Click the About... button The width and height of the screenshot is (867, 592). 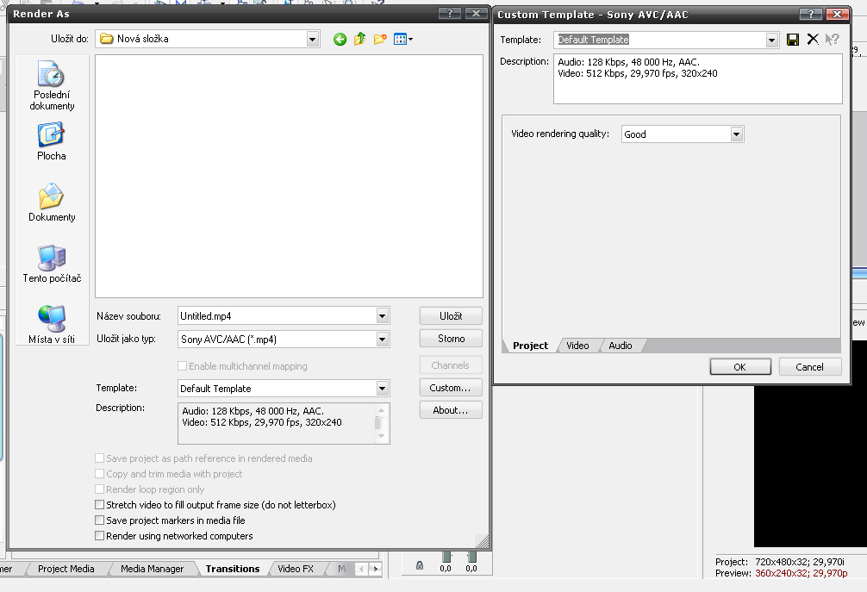(x=451, y=410)
